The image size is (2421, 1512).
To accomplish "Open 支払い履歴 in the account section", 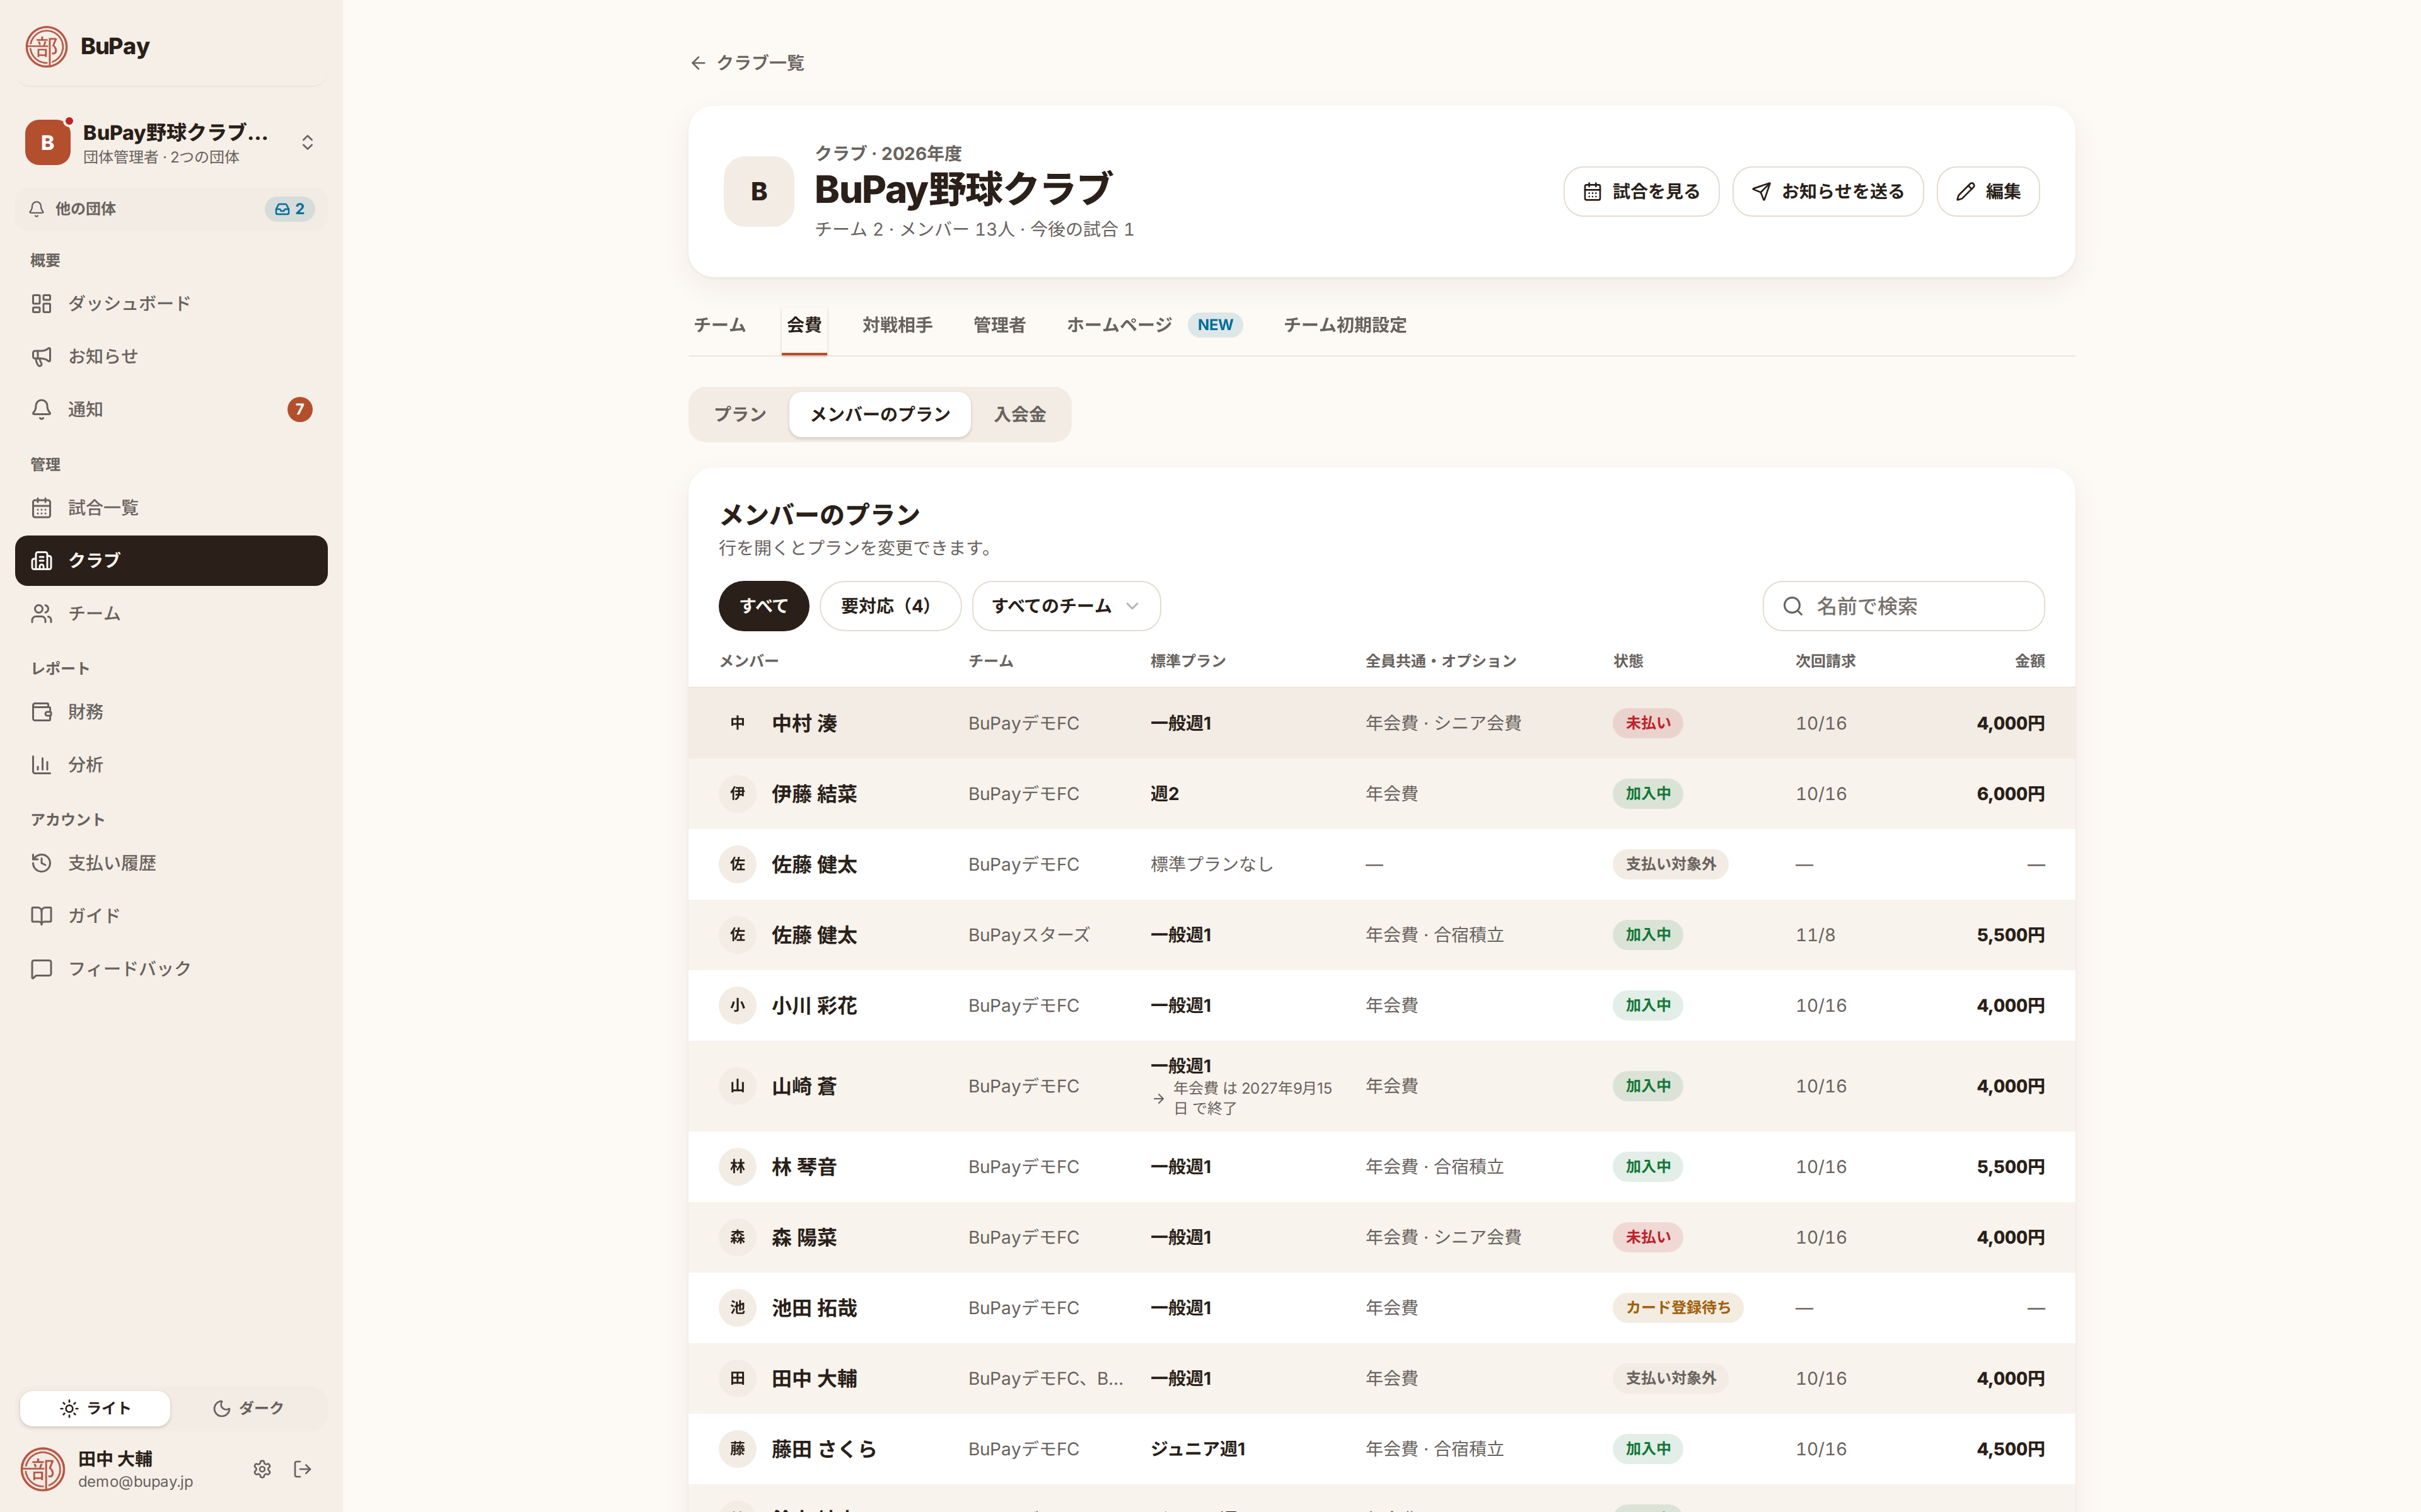I will (x=171, y=862).
